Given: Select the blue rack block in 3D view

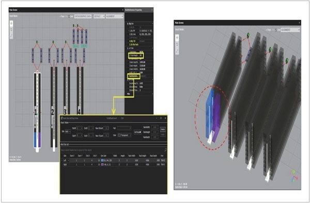Looking at the screenshot, I should [x=210, y=114].
